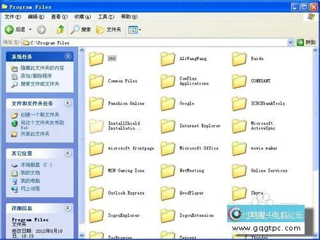Click 将这个文件夹发布到 Web link
The height and width of the screenshot is (240, 320).
tap(42, 124)
